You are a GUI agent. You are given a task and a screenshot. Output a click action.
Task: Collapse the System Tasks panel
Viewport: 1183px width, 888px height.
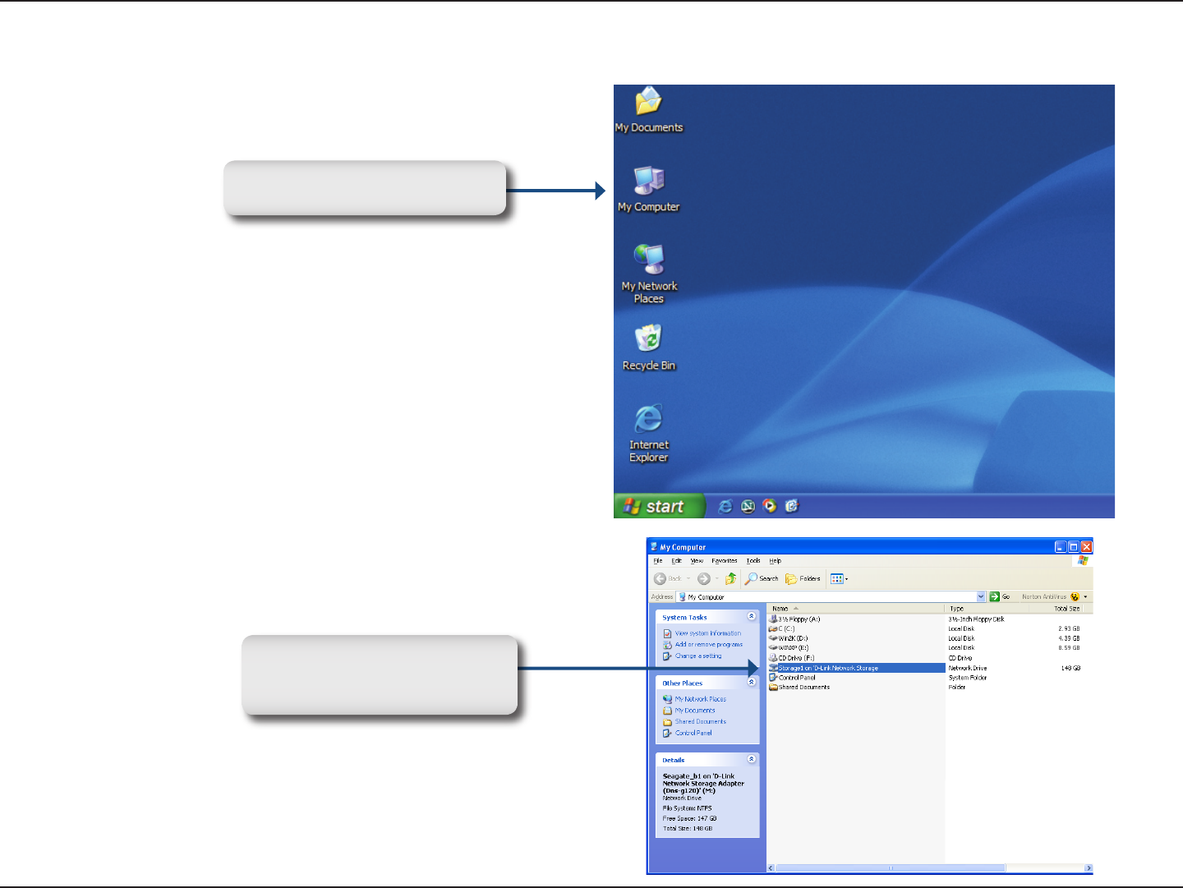751,617
